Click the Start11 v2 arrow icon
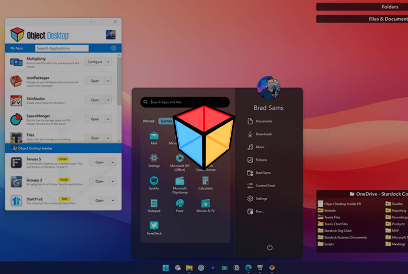This screenshot has height=274, width=408. (x=16, y=201)
